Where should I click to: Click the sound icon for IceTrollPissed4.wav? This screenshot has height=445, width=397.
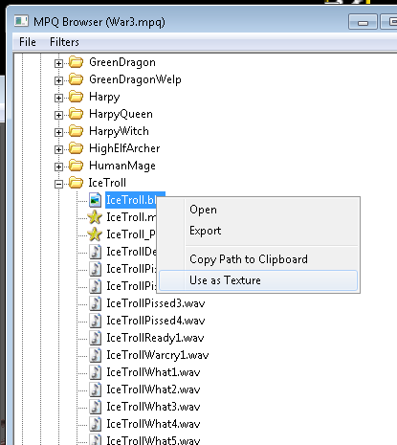pos(95,321)
